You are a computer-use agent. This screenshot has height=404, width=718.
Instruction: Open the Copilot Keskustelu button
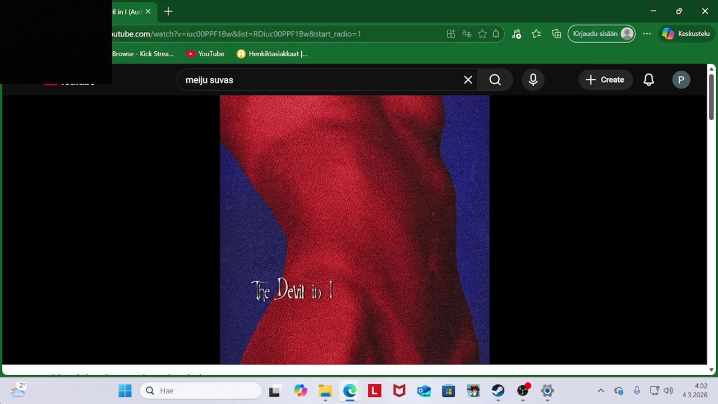coord(685,34)
